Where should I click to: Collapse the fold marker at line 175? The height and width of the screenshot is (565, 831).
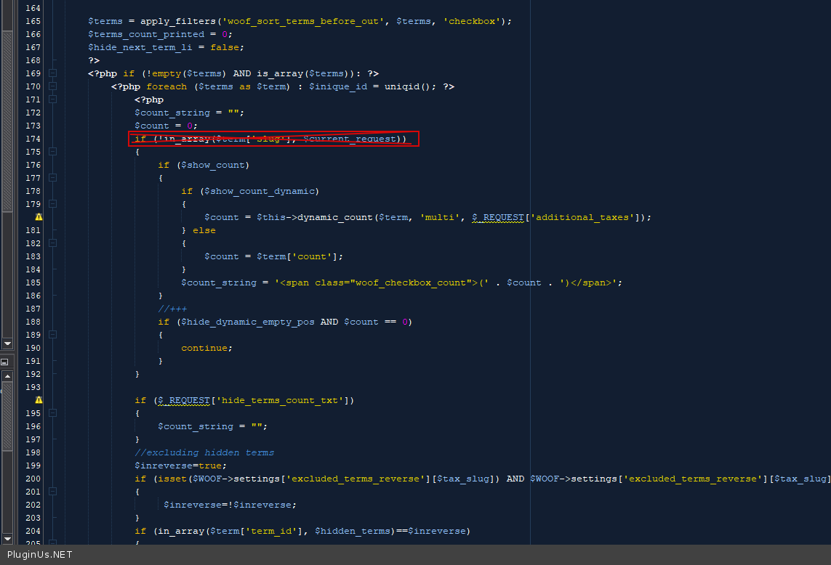tap(52, 152)
